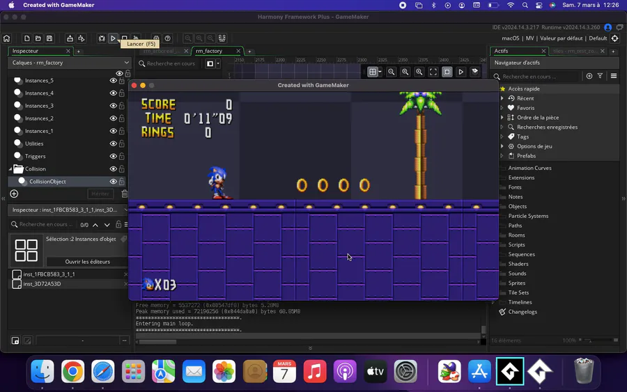The height and width of the screenshot is (392, 627).
Task: Go to next inspector search result arrow
Action: pos(107,225)
